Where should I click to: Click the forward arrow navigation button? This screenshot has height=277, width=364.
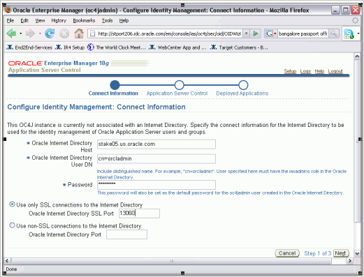pos(30,33)
